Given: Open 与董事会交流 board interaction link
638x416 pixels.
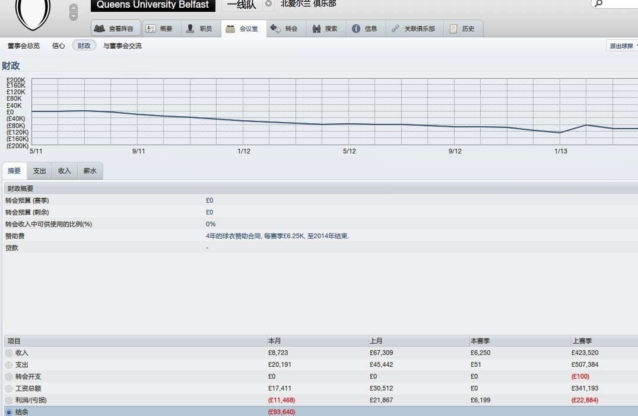Looking at the screenshot, I should coord(122,46).
